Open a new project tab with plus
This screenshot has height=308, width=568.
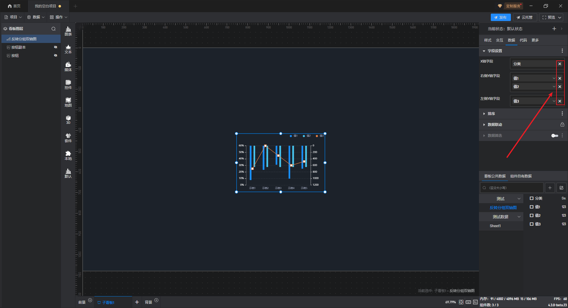[75, 6]
